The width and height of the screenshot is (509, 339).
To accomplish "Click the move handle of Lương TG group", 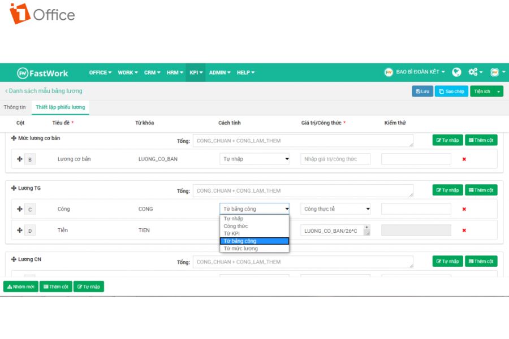I will 14,188.
